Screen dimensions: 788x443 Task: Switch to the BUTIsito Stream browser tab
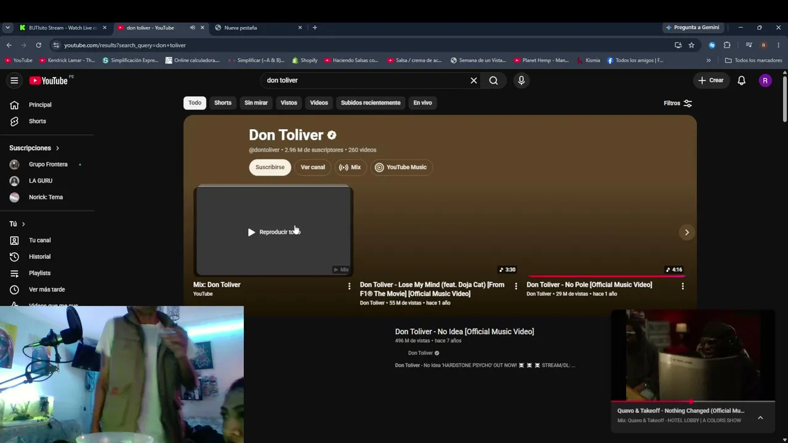(63, 28)
